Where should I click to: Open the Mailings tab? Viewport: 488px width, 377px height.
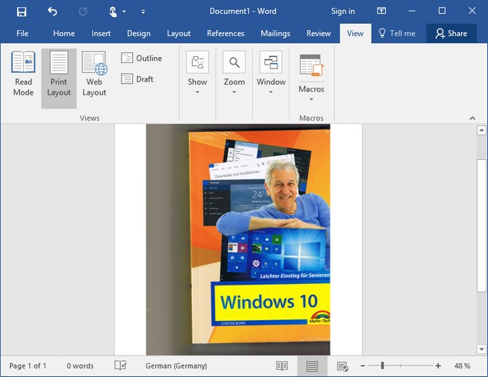(x=275, y=33)
